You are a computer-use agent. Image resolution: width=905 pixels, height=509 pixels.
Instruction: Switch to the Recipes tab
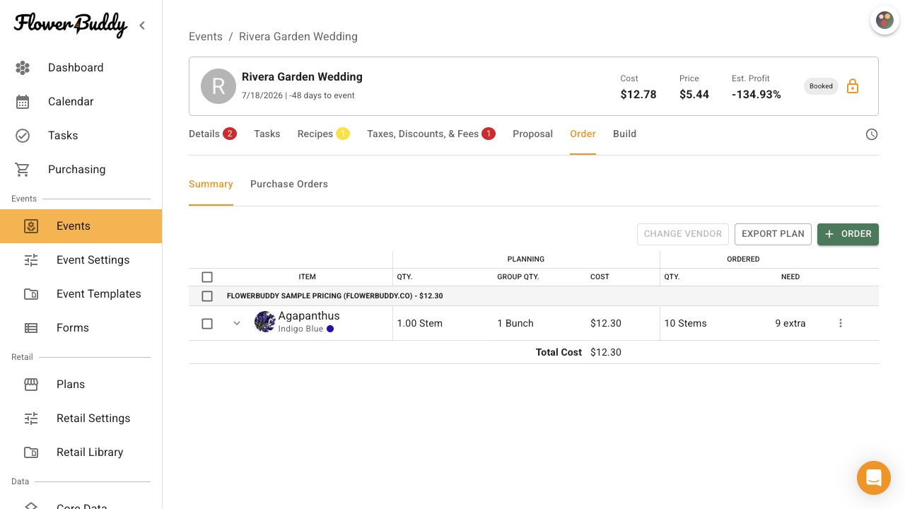[323, 134]
